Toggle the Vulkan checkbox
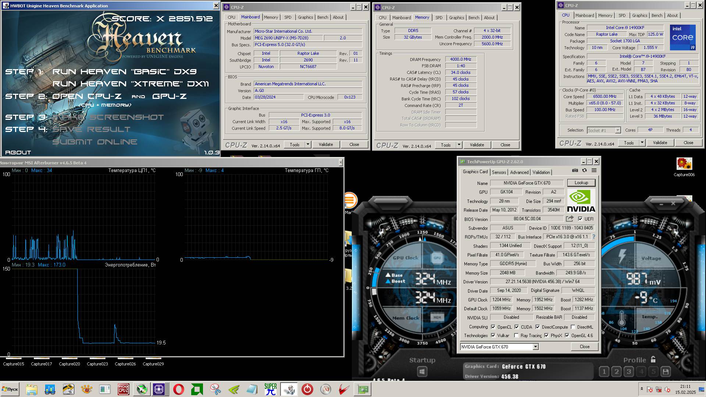Screen dimensions: 706x397 click(x=493, y=335)
